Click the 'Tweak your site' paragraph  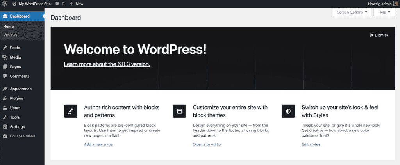[341, 131]
